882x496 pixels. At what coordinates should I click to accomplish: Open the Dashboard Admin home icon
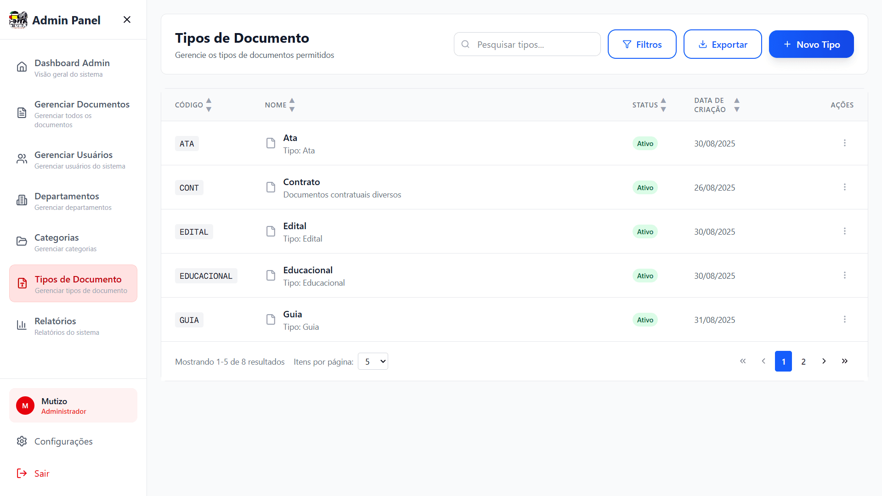[x=22, y=67]
